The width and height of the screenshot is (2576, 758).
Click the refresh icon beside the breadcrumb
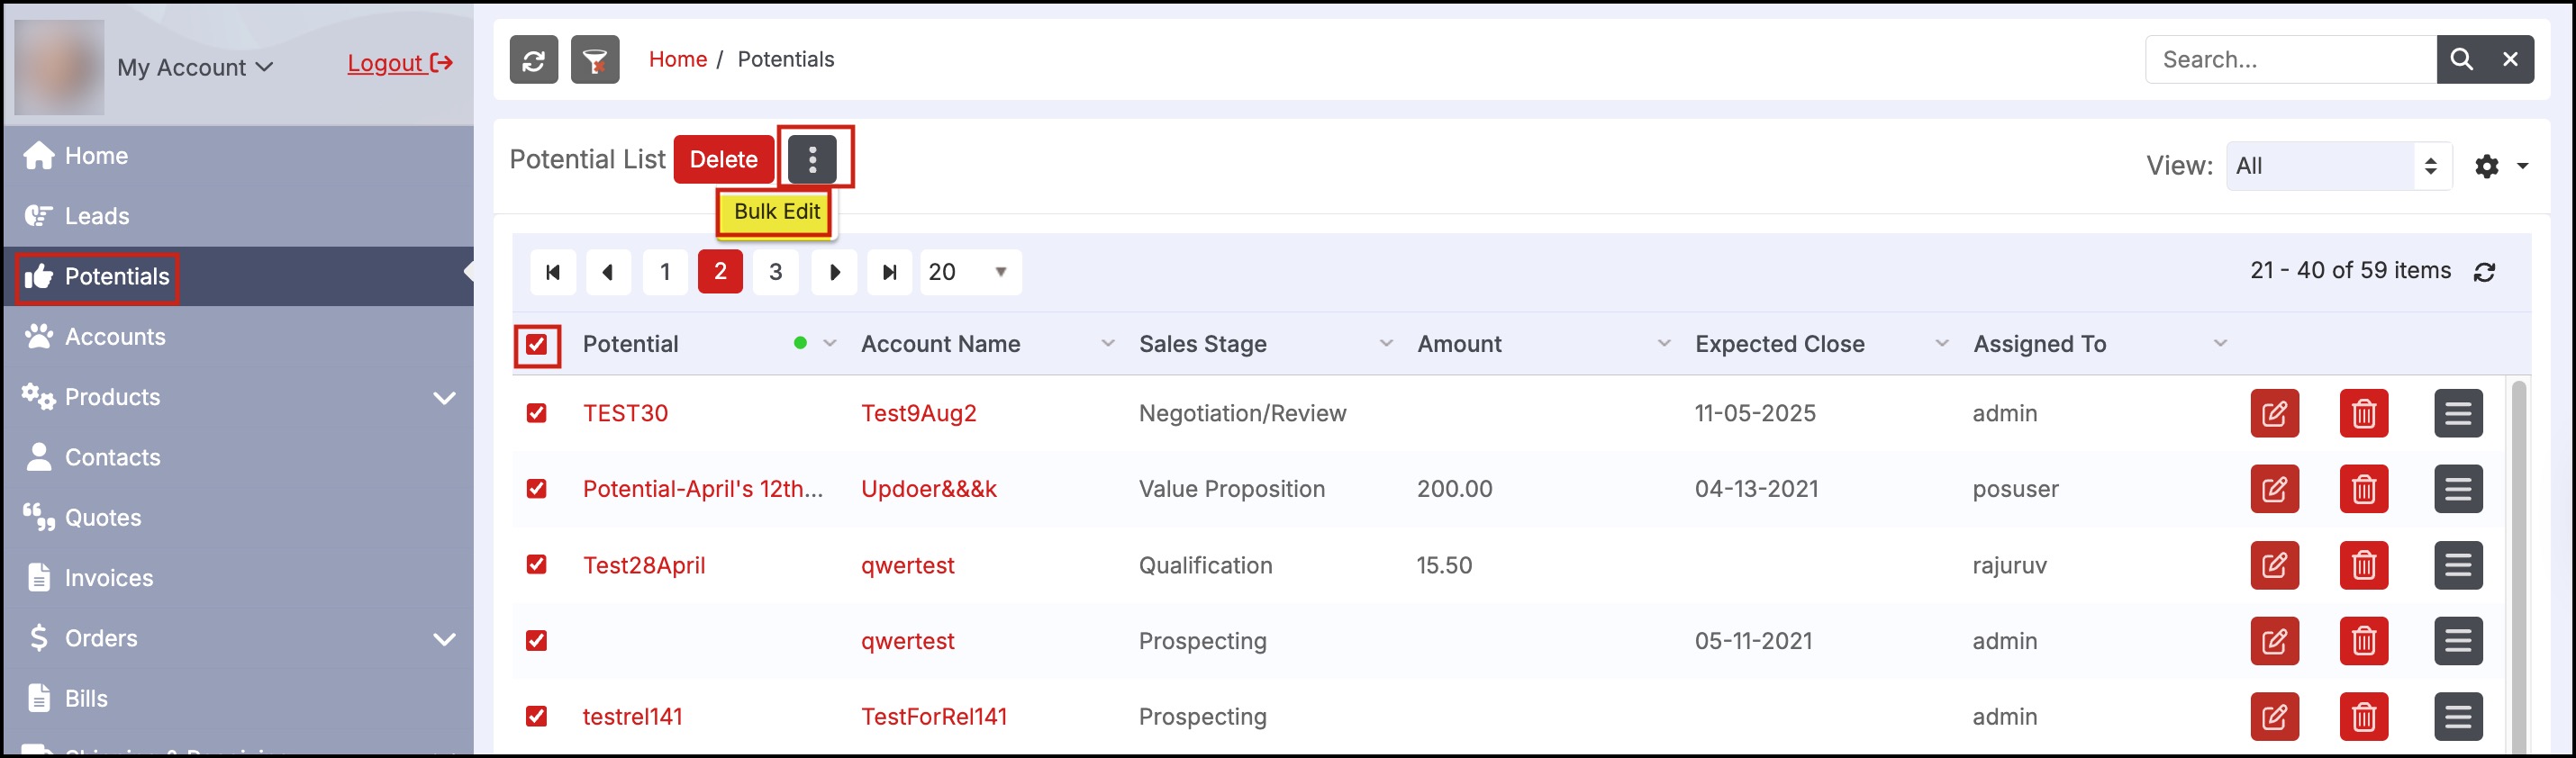(533, 60)
